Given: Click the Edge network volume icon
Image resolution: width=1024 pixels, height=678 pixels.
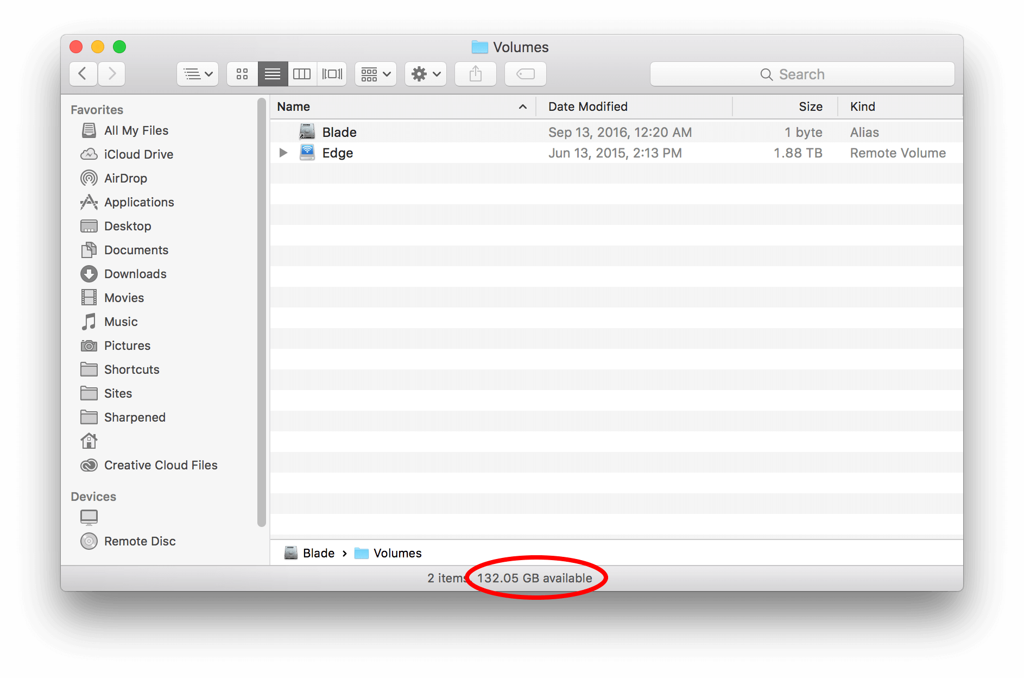Looking at the screenshot, I should (307, 153).
